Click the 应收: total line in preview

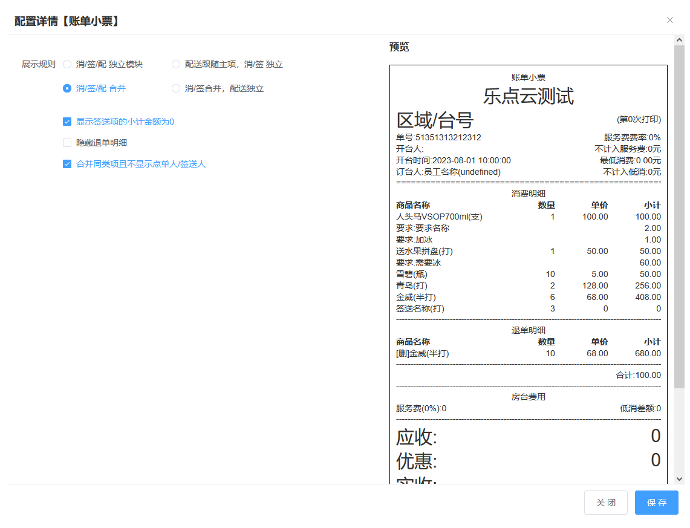[417, 437]
